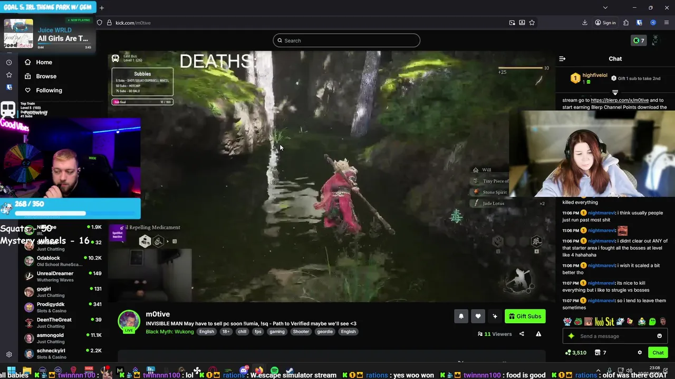The image size is (675, 379).
Task: Expand the list all tabs chevron
Action: click(605, 7)
